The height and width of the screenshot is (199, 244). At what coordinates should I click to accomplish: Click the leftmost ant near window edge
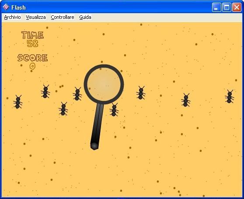pos(18,102)
